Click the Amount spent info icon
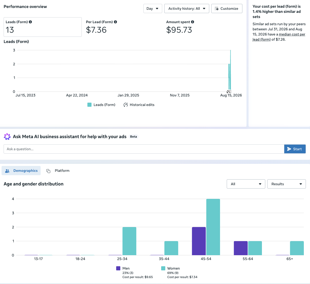This screenshot has width=310, height=284. pos(193,22)
